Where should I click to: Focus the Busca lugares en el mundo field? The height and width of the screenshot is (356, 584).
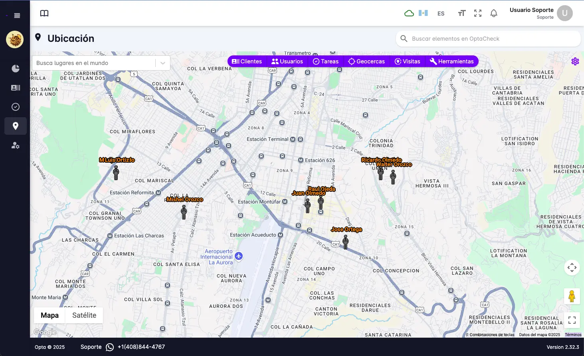(94, 63)
